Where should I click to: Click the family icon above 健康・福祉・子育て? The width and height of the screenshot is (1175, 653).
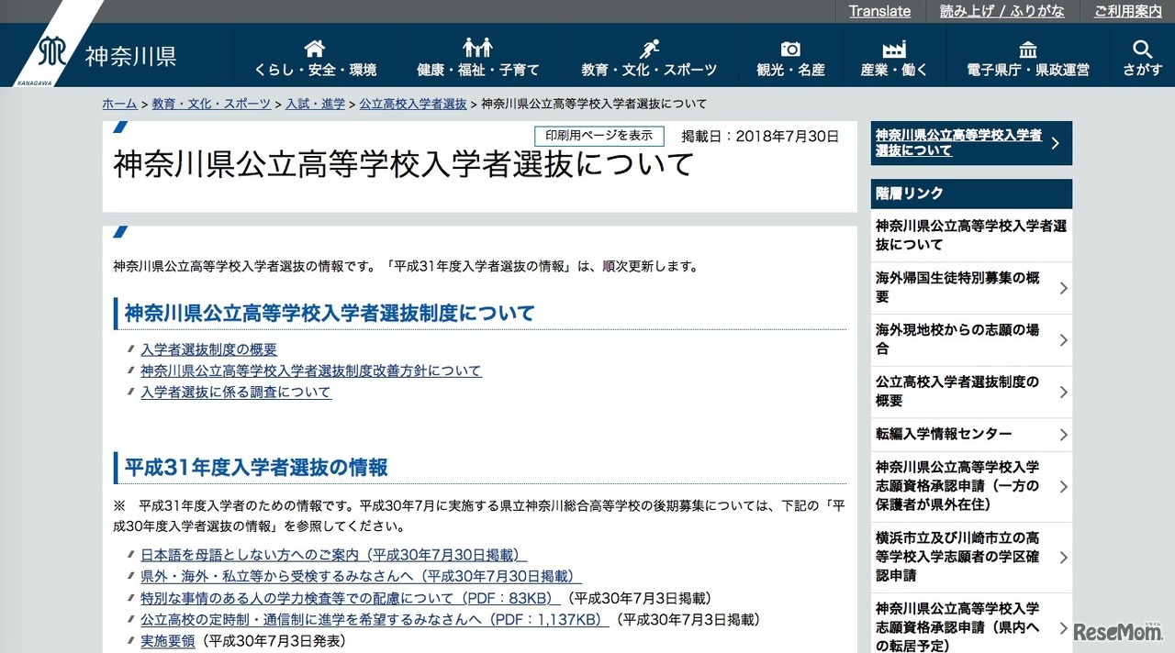(x=476, y=46)
